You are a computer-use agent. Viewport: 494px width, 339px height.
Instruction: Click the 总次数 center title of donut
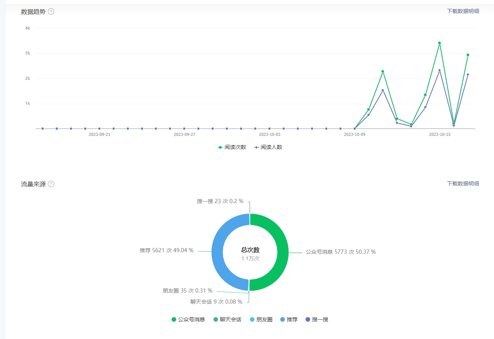point(250,250)
